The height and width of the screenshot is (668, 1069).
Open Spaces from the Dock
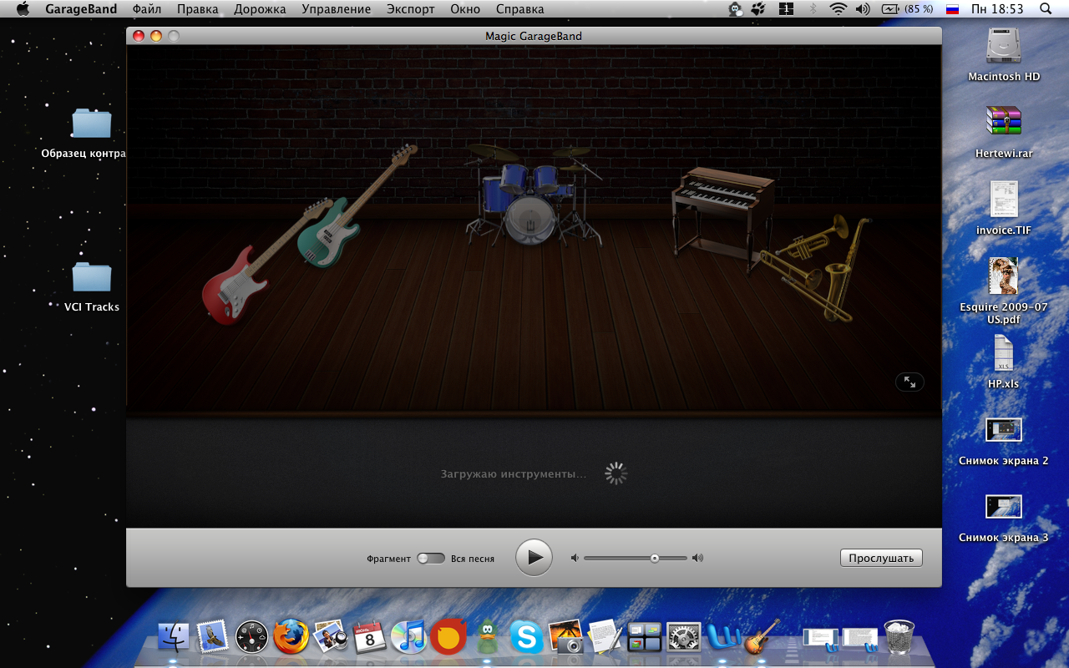coord(644,637)
